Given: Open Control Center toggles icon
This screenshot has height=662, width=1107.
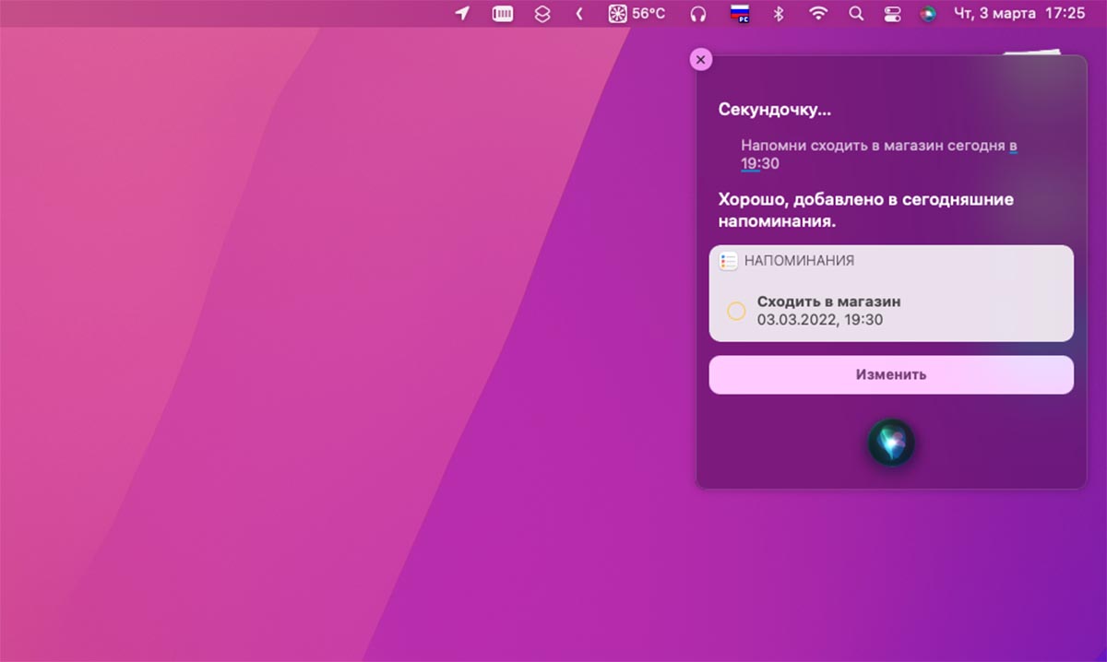Looking at the screenshot, I should point(892,13).
